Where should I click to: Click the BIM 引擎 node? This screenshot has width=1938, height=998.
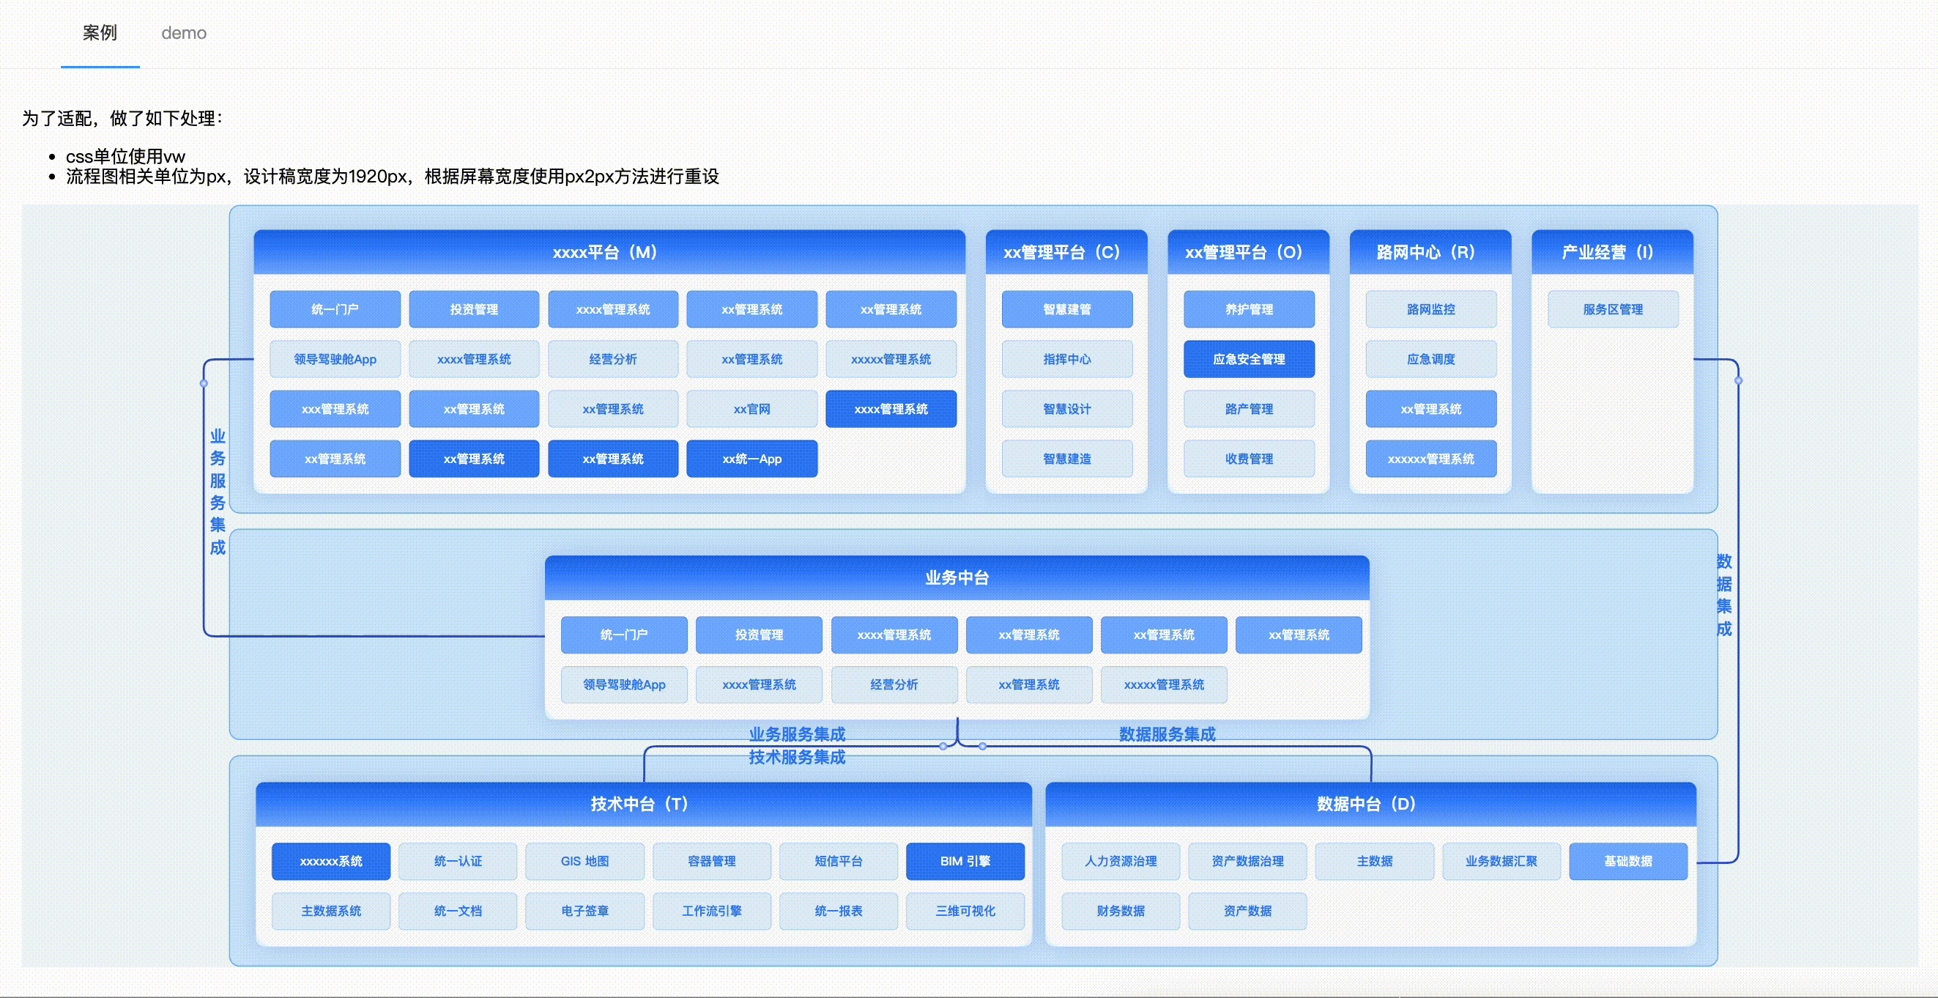tap(965, 861)
